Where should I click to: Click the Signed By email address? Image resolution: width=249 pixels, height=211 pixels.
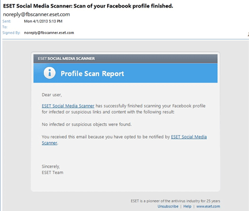(x=49, y=33)
